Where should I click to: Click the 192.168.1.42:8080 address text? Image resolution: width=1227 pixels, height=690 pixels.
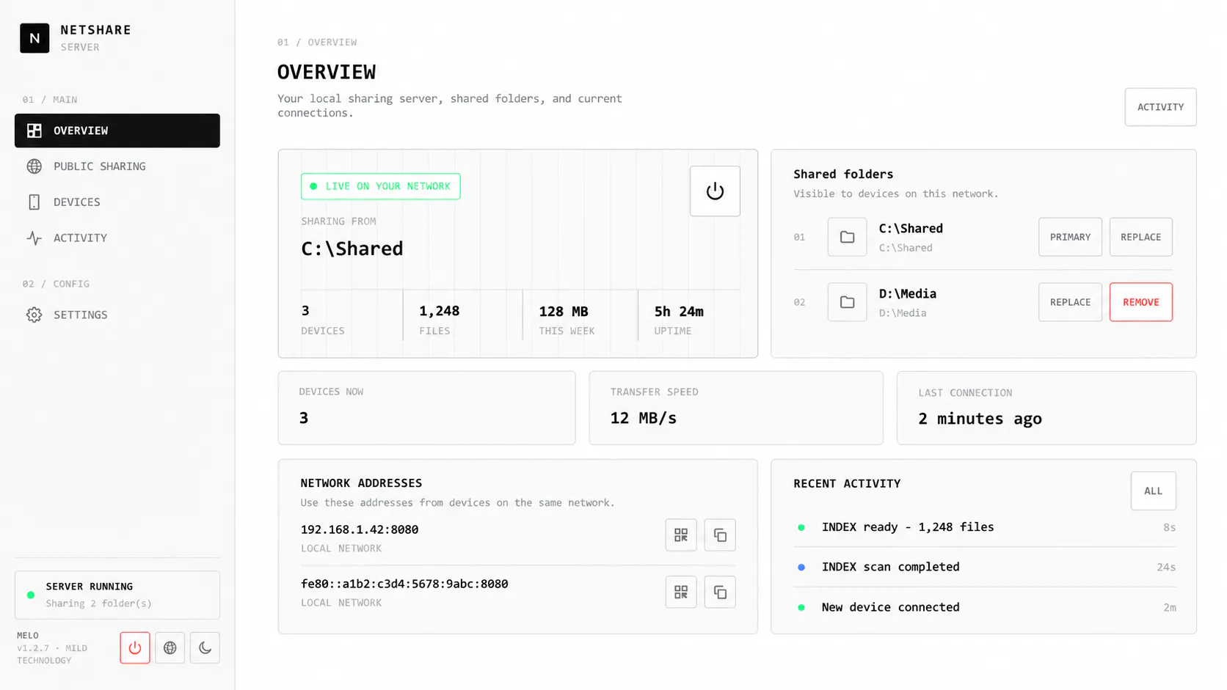[360, 529]
